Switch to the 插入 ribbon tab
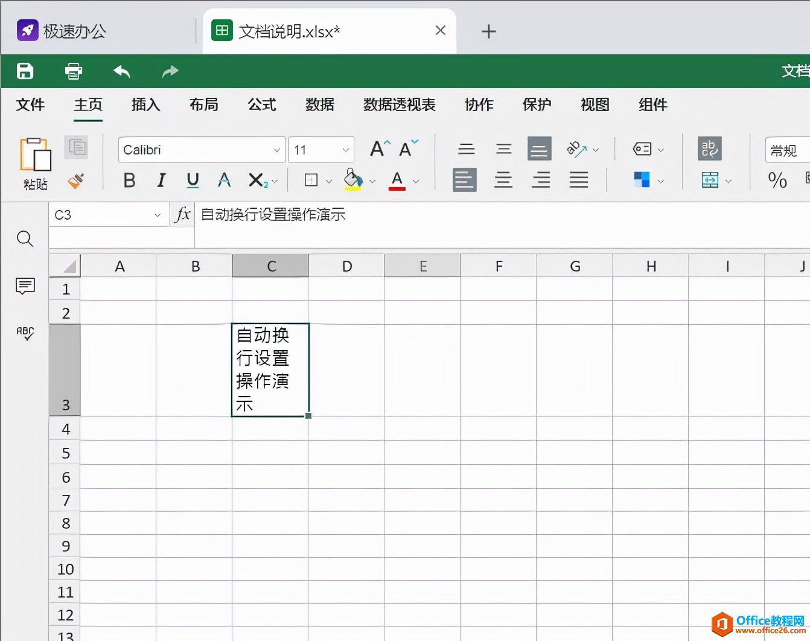The image size is (810, 641). pos(145,105)
